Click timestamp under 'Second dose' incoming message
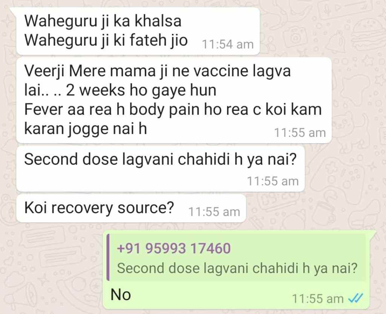This screenshot has width=386, height=314. tap(273, 181)
